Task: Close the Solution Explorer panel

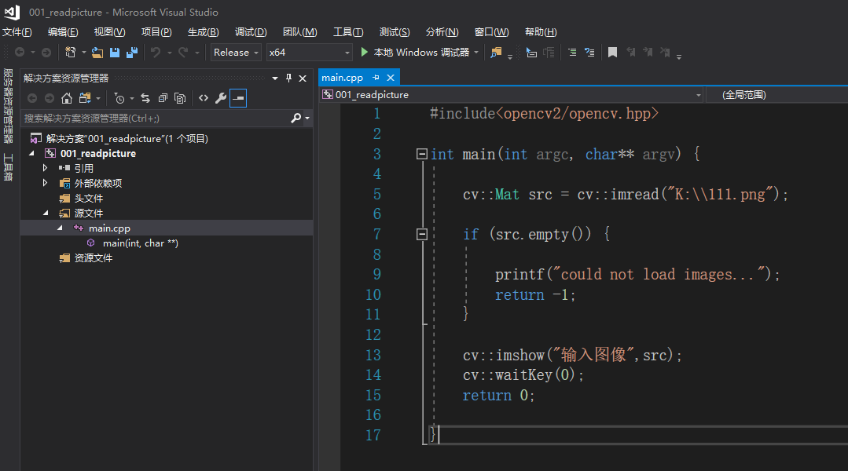Action: 303,78
